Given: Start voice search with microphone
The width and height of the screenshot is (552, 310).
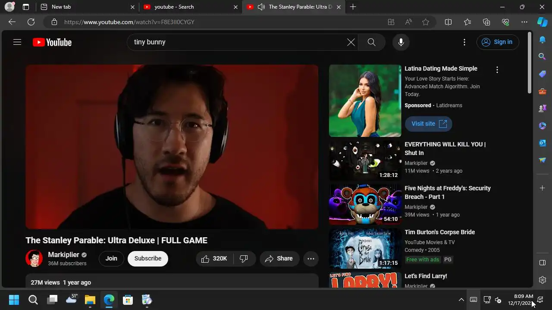Looking at the screenshot, I should (x=401, y=42).
